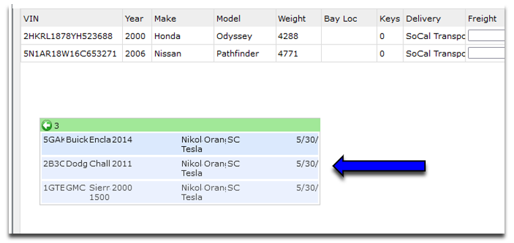The width and height of the screenshot is (514, 243).
Task: Click Nikola Tesla in the Buick row
Action: pos(192,144)
